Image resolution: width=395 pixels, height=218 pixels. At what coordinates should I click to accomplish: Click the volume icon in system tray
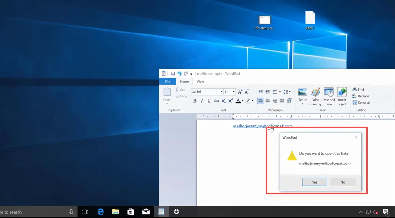pyautogui.click(x=376, y=212)
